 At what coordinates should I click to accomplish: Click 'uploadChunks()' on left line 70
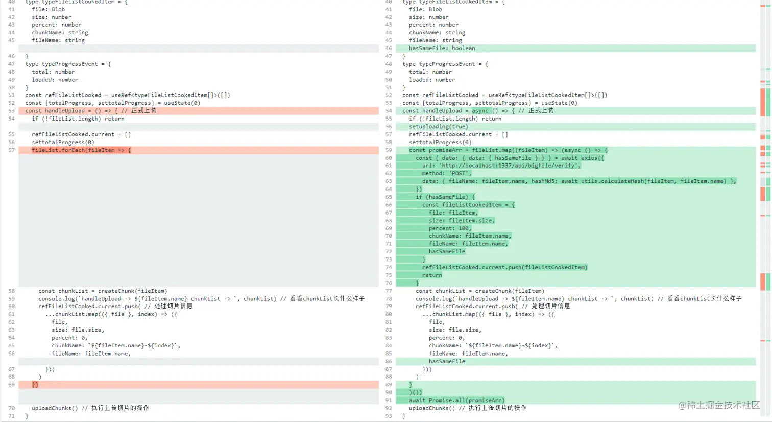(x=55, y=408)
